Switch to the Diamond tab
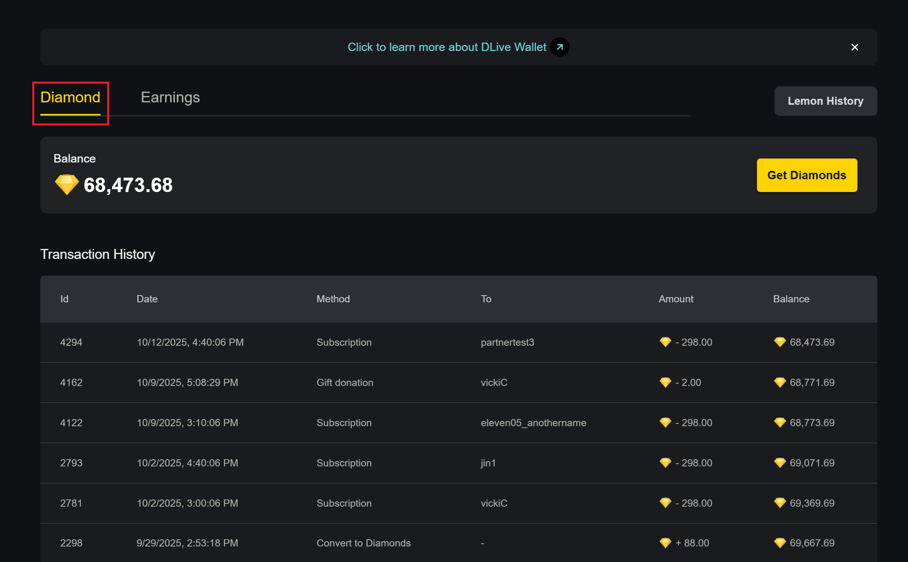Screen dimensions: 908x562 (x=70, y=98)
